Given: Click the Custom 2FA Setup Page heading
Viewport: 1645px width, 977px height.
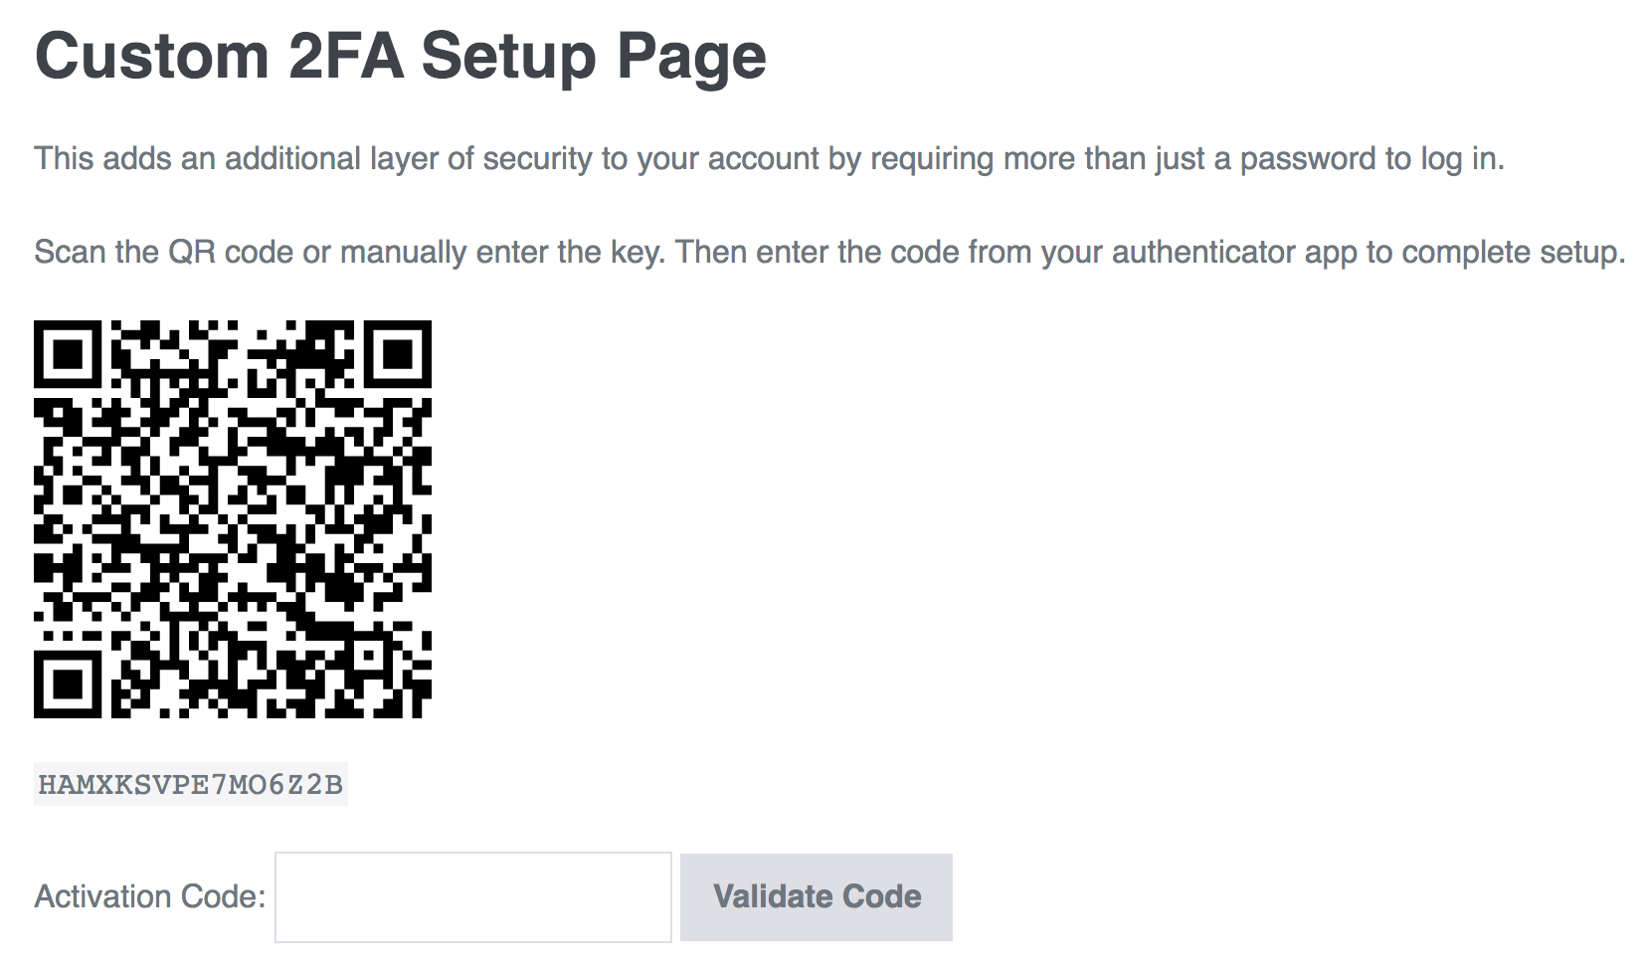Looking at the screenshot, I should [x=400, y=56].
